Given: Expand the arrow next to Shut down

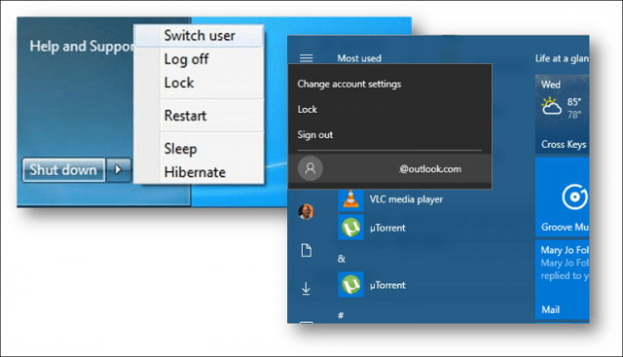Looking at the screenshot, I should tap(119, 170).
